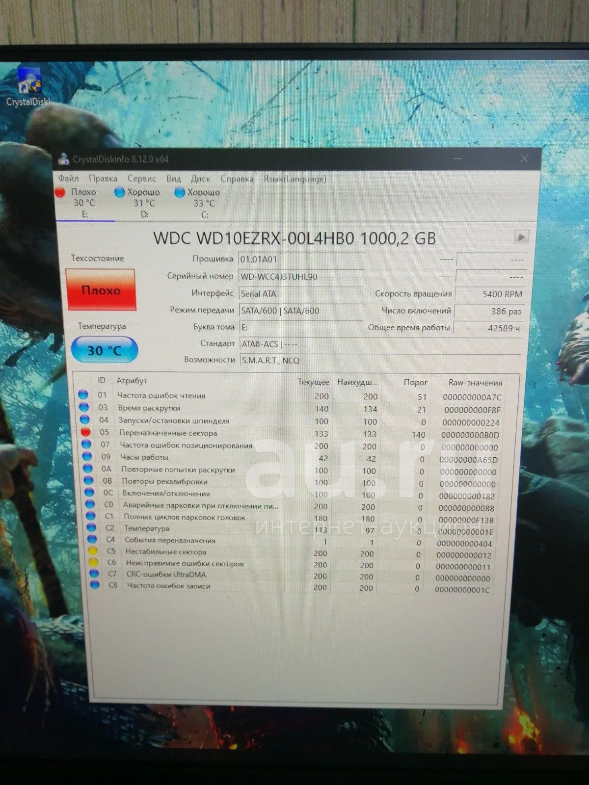
Task: Click status dot for 'Повторные попытки раскрутки'
Action: [x=88, y=469]
